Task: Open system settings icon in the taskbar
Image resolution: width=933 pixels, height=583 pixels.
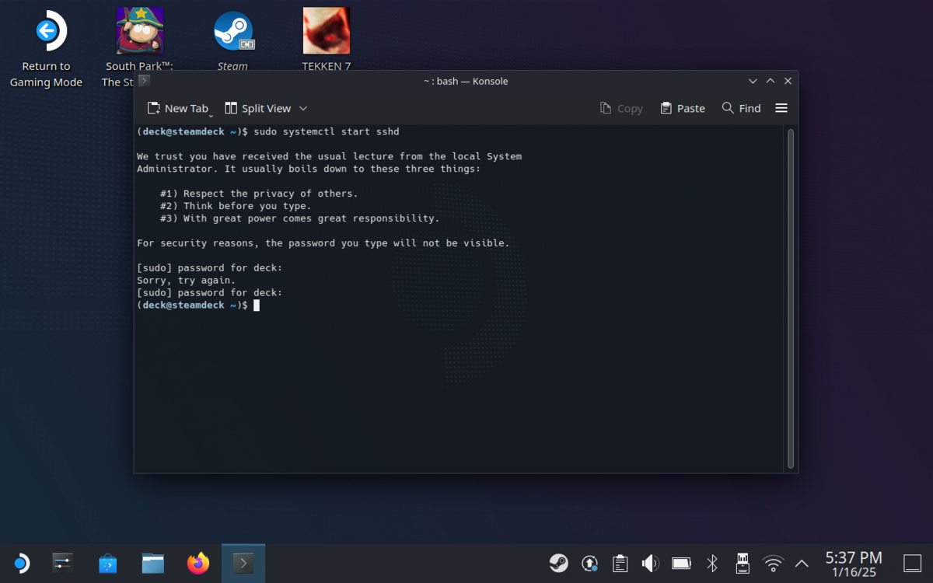Action: click(x=63, y=563)
